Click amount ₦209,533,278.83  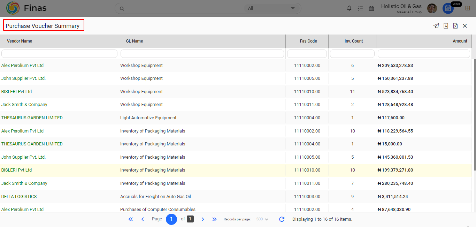pos(395,66)
